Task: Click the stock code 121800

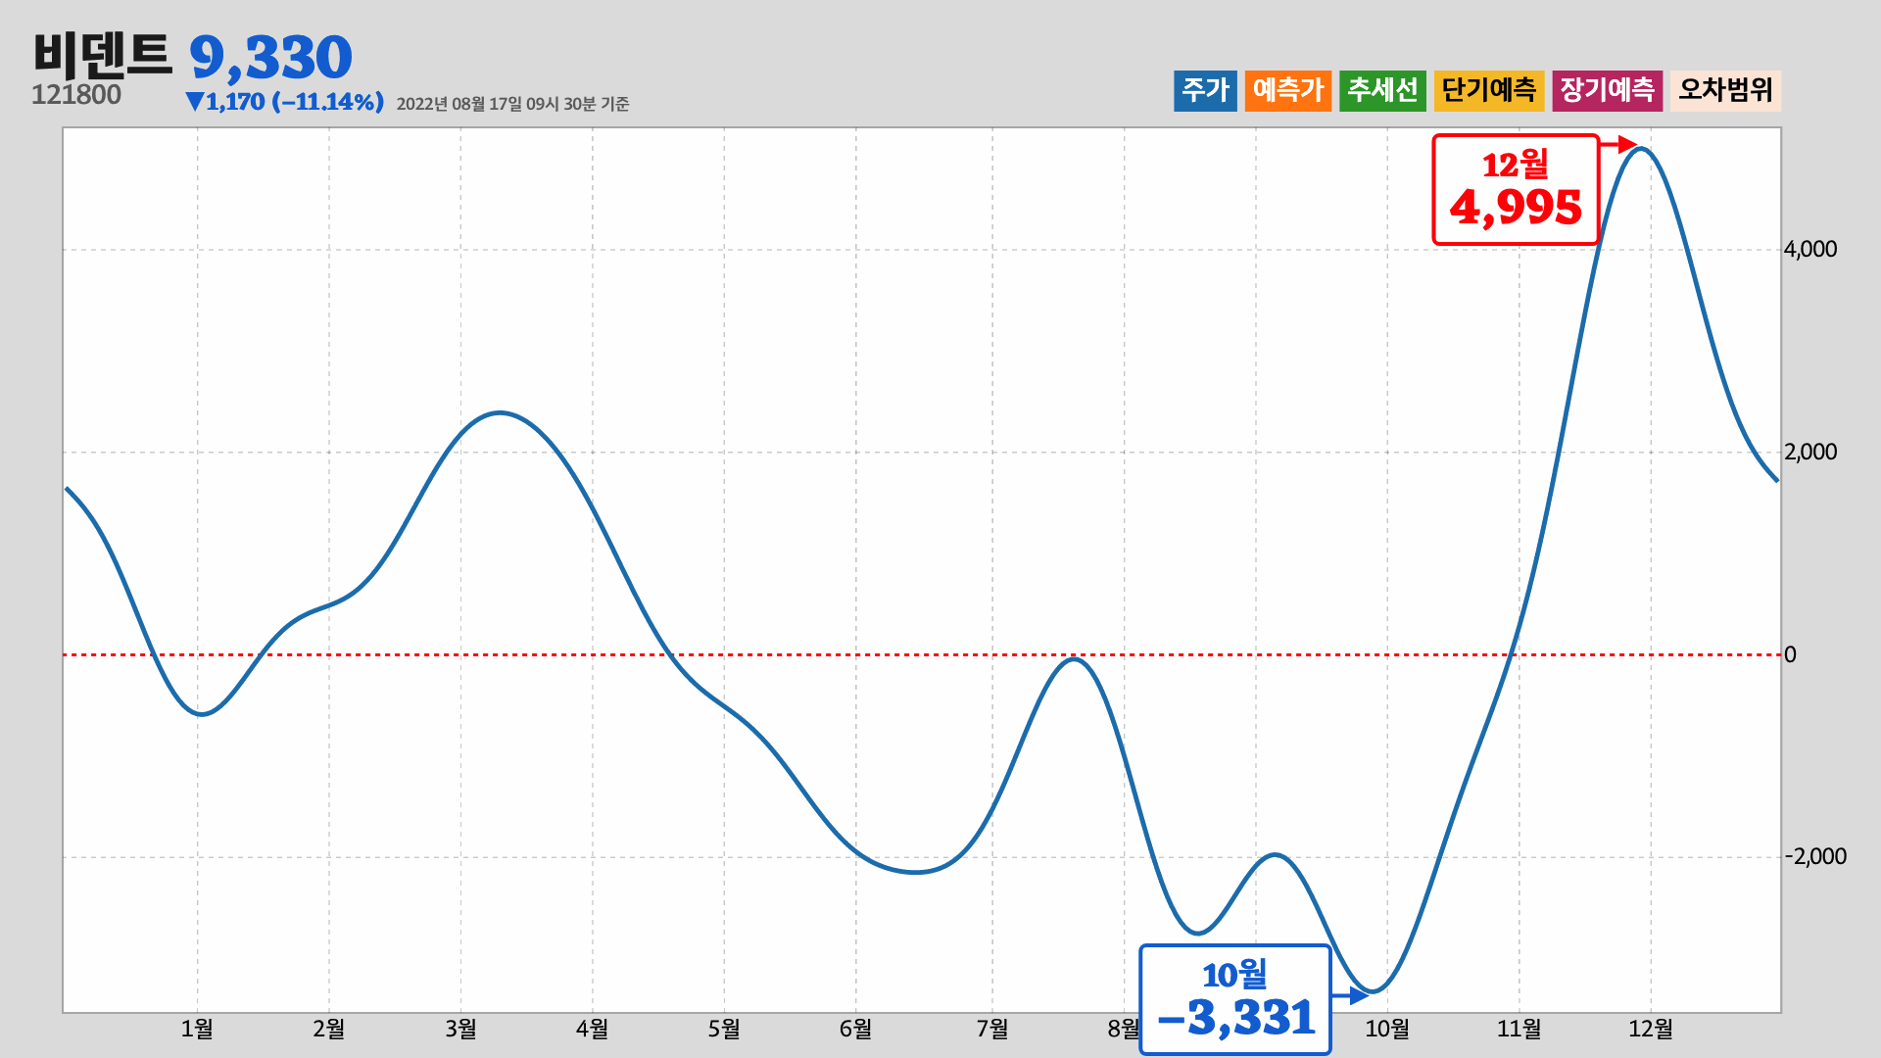Action: 76,95
